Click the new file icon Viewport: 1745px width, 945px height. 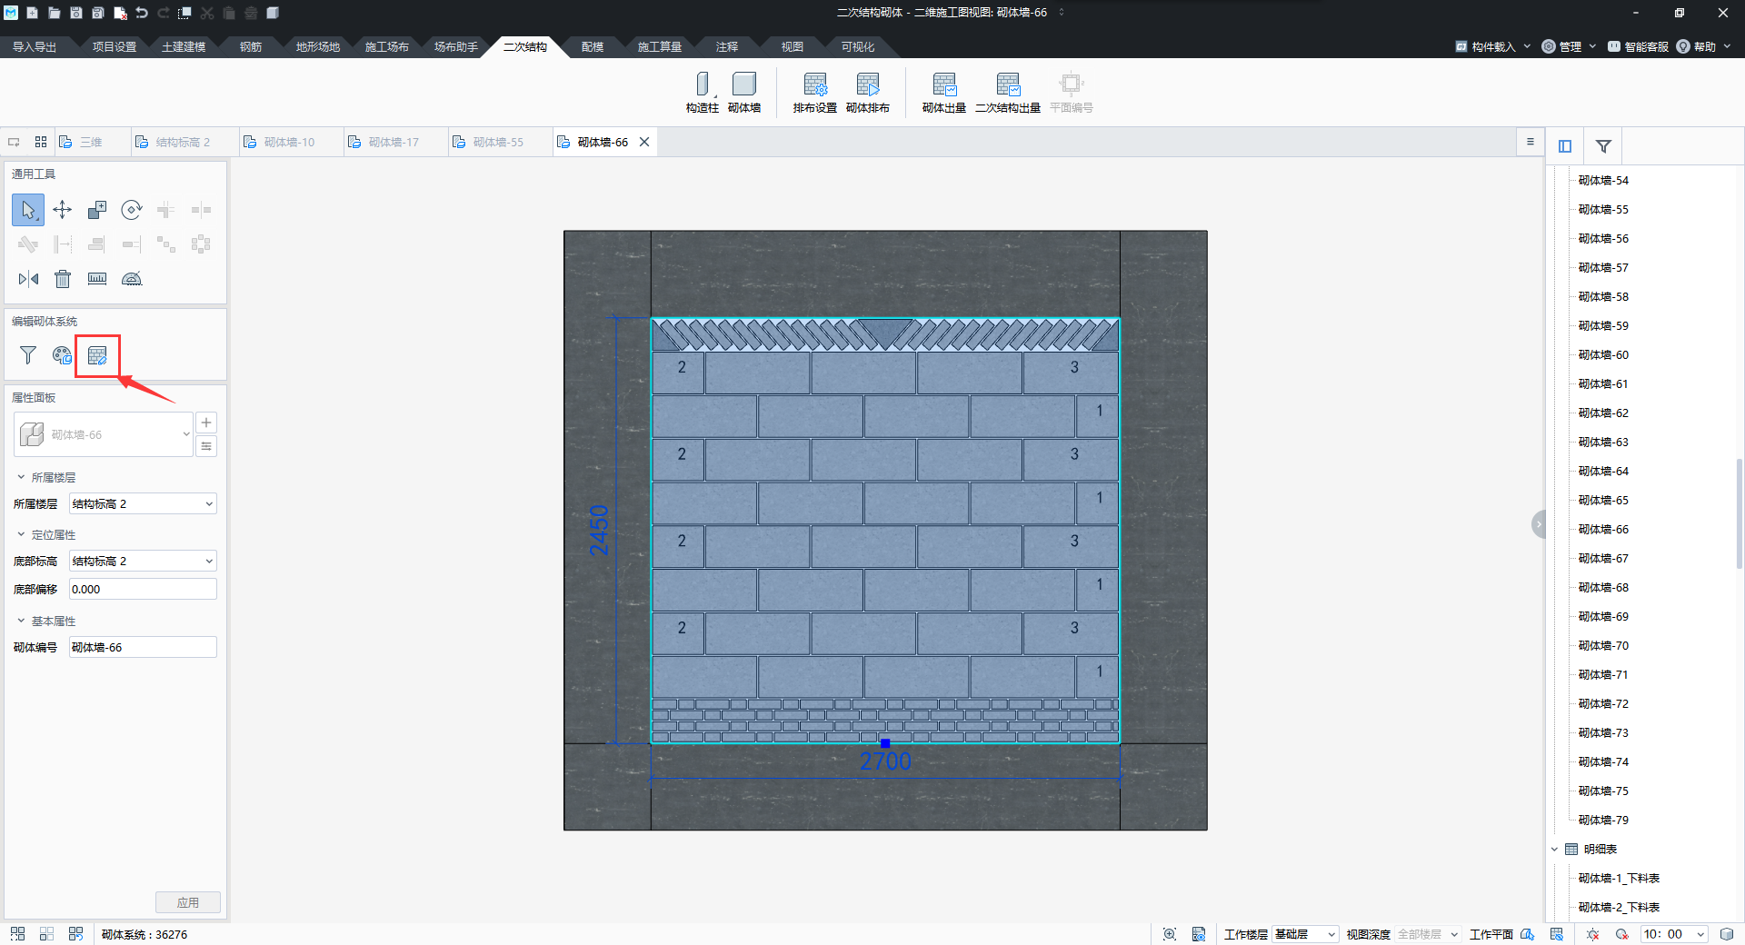click(33, 13)
